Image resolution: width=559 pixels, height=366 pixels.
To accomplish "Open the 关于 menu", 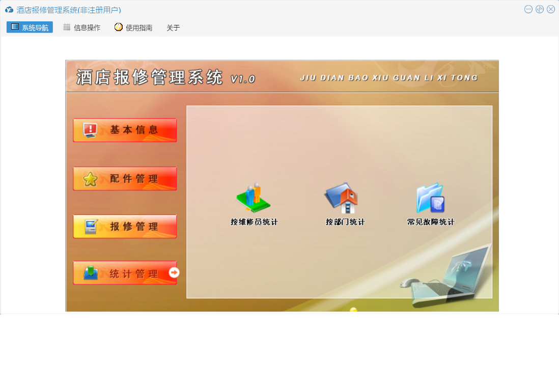I will (x=173, y=27).
